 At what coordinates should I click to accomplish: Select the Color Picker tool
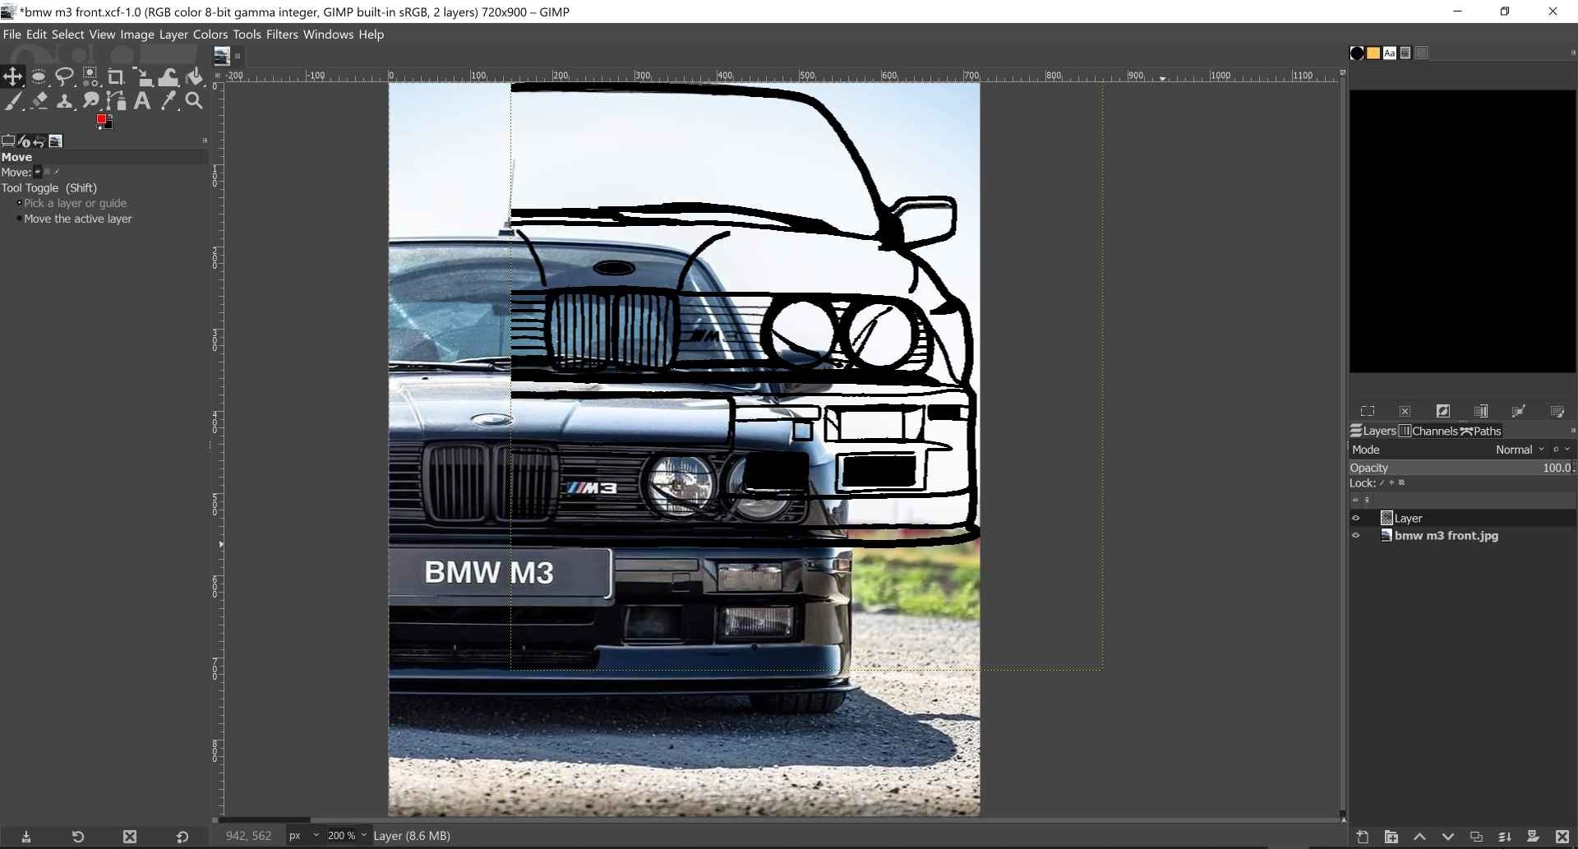point(168,101)
